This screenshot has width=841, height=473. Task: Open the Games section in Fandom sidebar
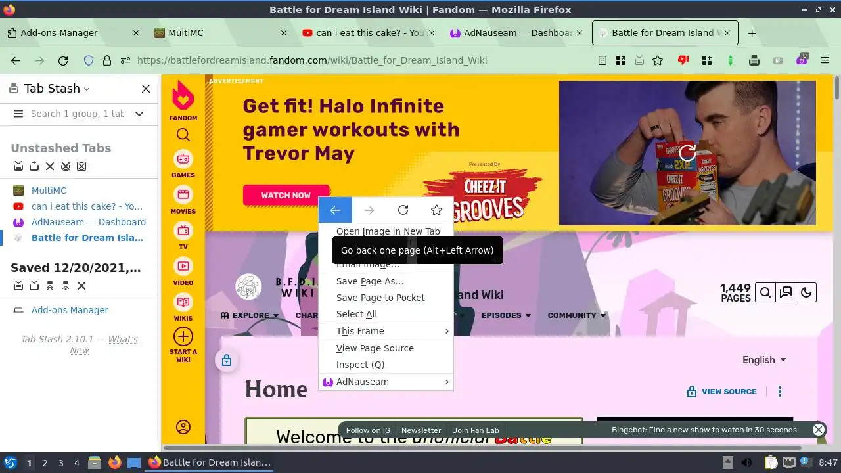pyautogui.click(x=183, y=164)
